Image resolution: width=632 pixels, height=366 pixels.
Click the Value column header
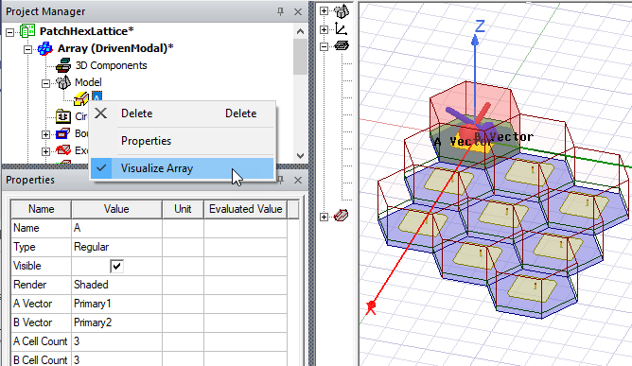click(116, 209)
